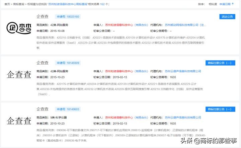Open agency 苏州朗动网络科技有限公司 link
The width and height of the screenshot is (241, 148).
pyautogui.click(x=185, y=25)
